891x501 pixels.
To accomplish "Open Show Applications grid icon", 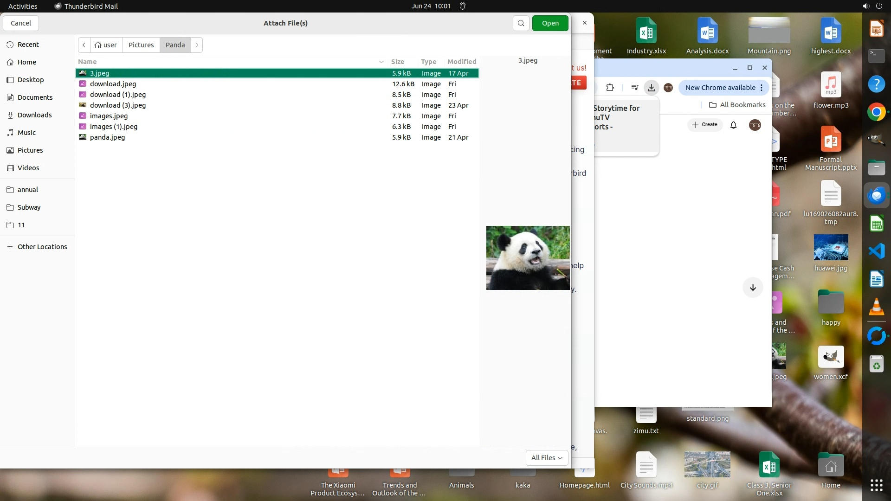I will tap(876, 485).
